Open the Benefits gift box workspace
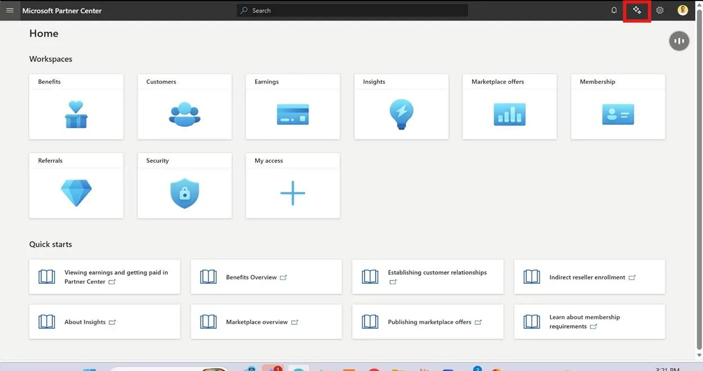Screen dimensions: 703x371 76,106
